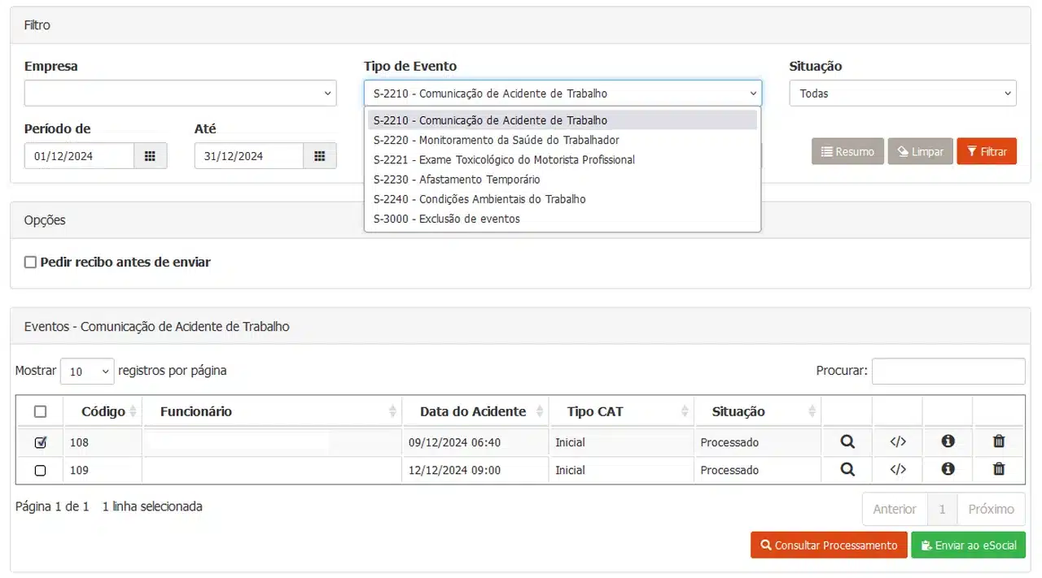Apply filters with Filtrar button
The width and height of the screenshot is (1042, 578).
click(987, 151)
